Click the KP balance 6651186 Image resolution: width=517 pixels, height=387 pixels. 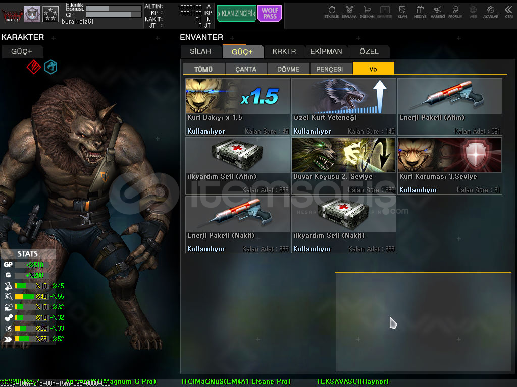pyautogui.click(x=190, y=13)
